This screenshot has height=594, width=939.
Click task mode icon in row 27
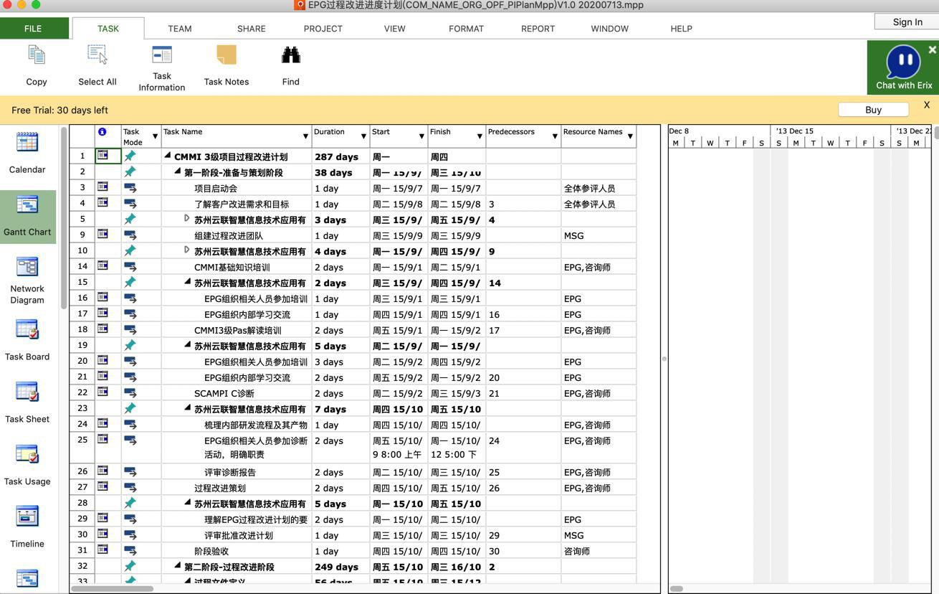(130, 488)
